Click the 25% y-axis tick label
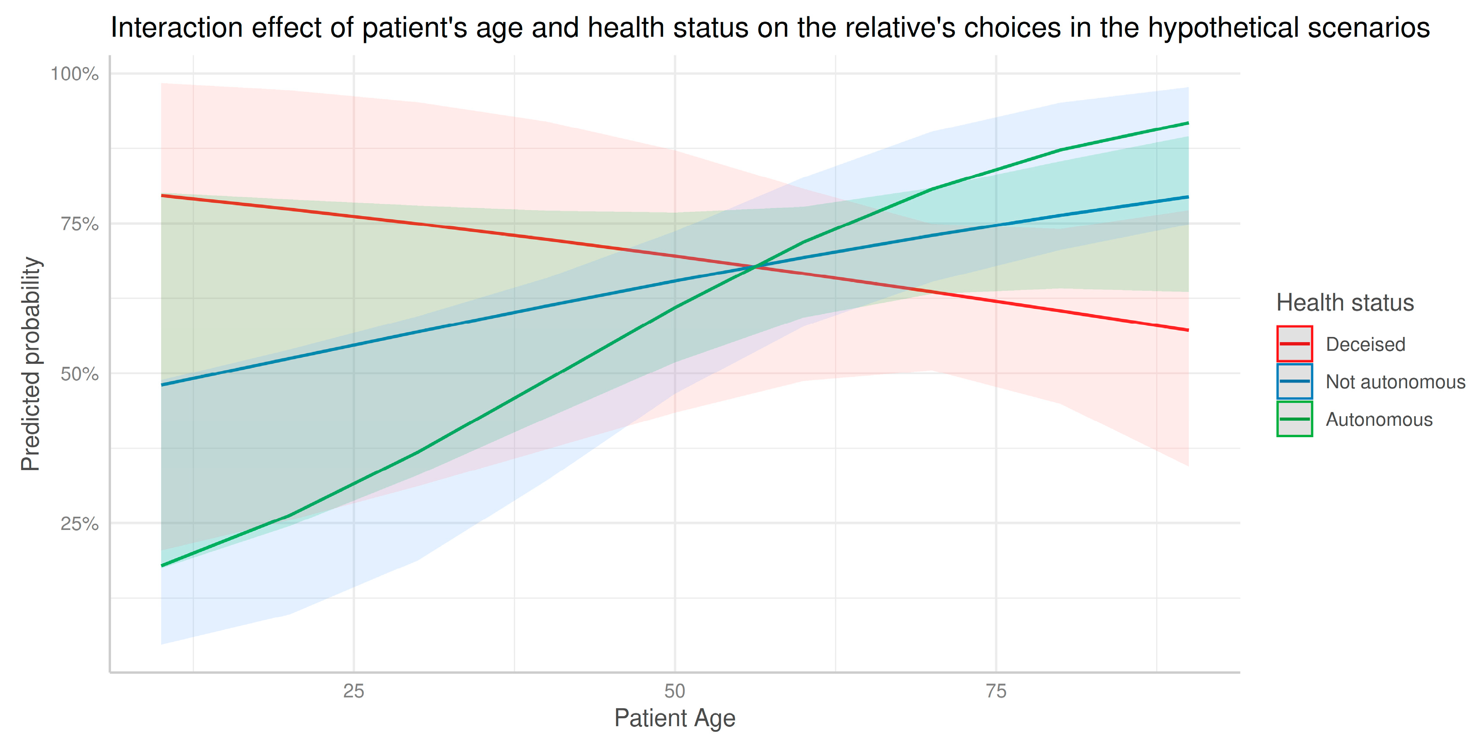Screen dimensions: 1477x746 pyautogui.click(x=80, y=523)
